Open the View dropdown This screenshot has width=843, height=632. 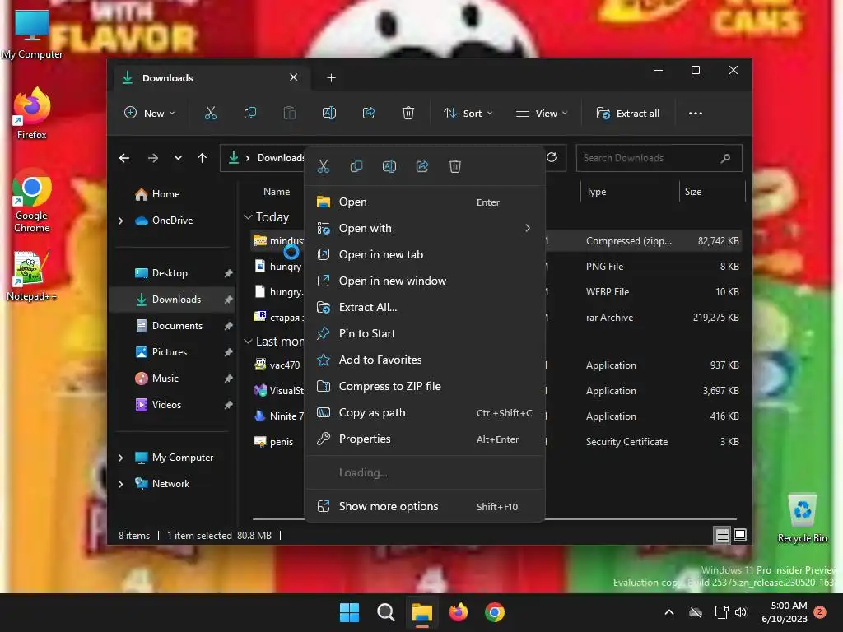[542, 114]
